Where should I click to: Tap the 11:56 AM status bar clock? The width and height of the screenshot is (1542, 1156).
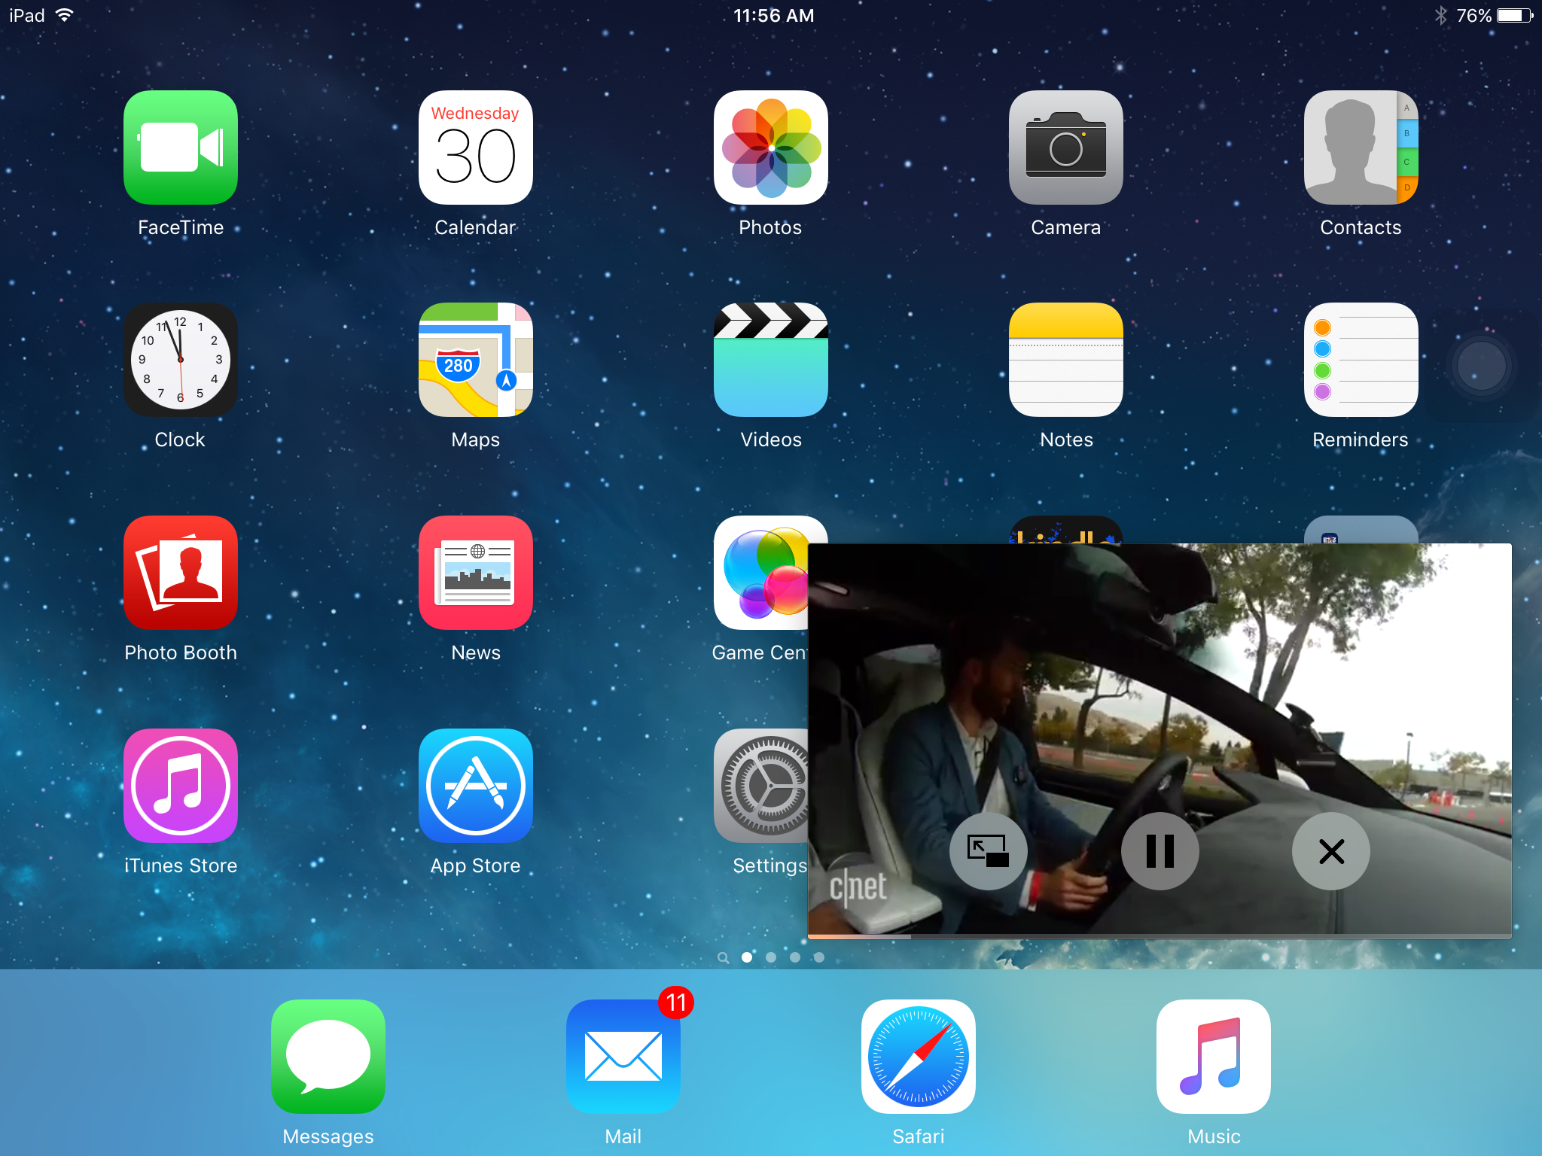[773, 16]
